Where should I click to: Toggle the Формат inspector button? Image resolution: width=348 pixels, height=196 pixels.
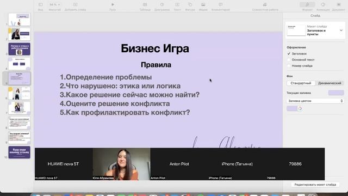[307, 5]
